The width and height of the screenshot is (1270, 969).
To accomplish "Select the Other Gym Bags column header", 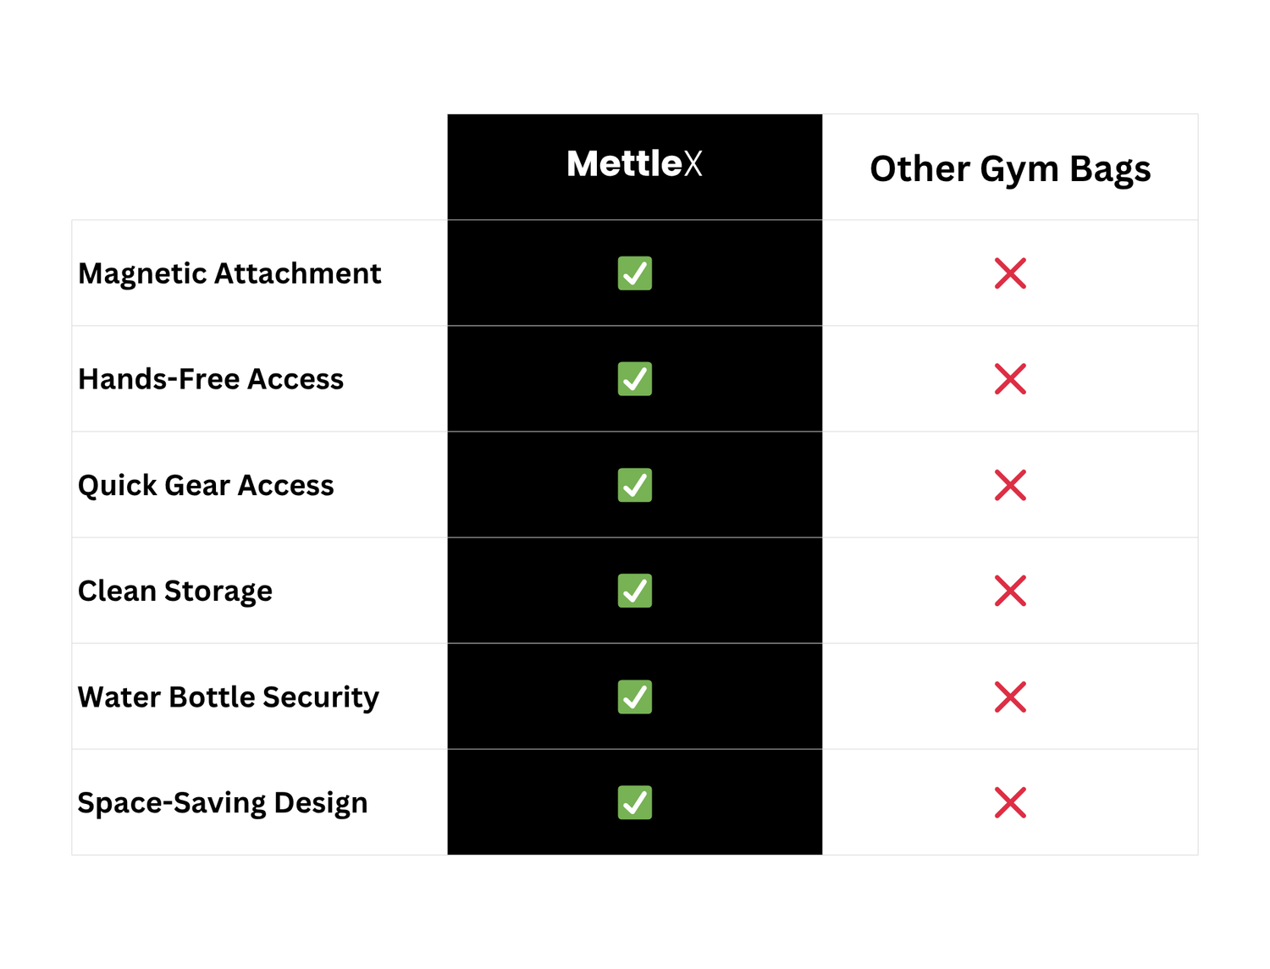I will (x=1010, y=169).
